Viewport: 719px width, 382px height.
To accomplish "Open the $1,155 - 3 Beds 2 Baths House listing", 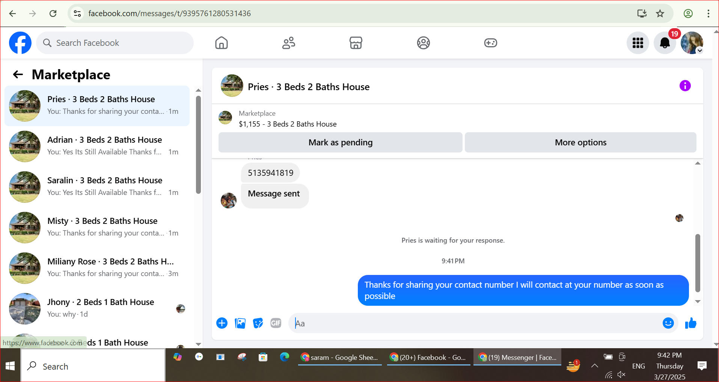I will pos(288,124).
